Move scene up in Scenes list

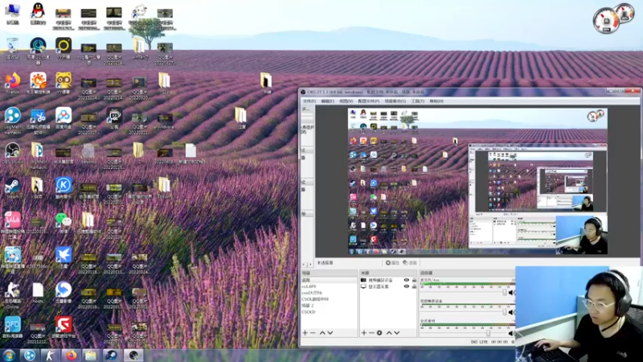[322, 333]
